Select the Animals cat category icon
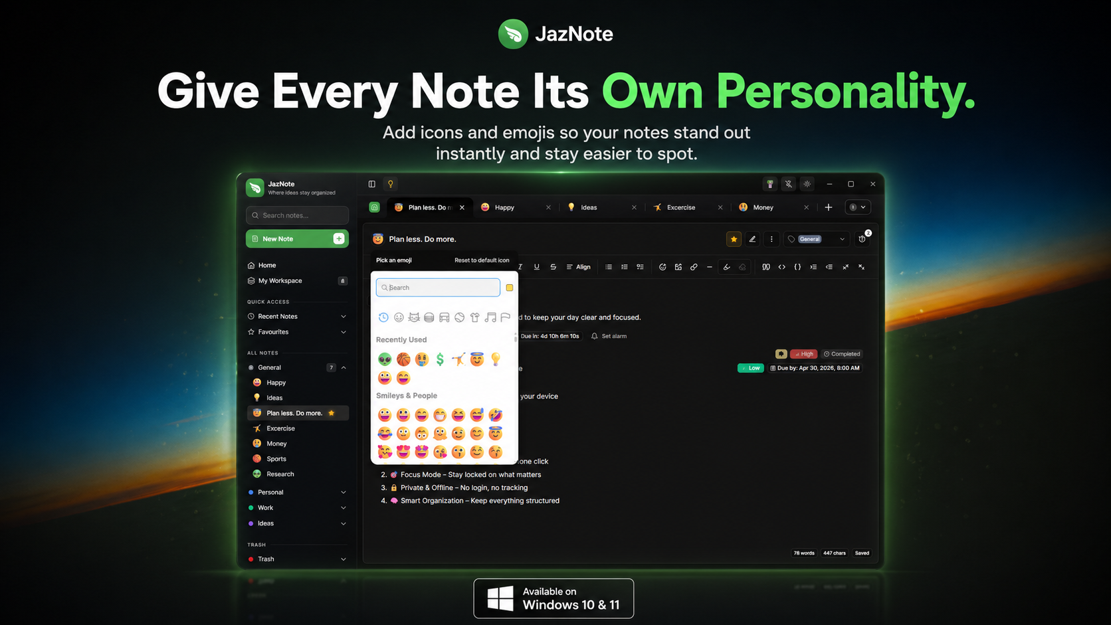The width and height of the screenshot is (1111, 625). 414,317
